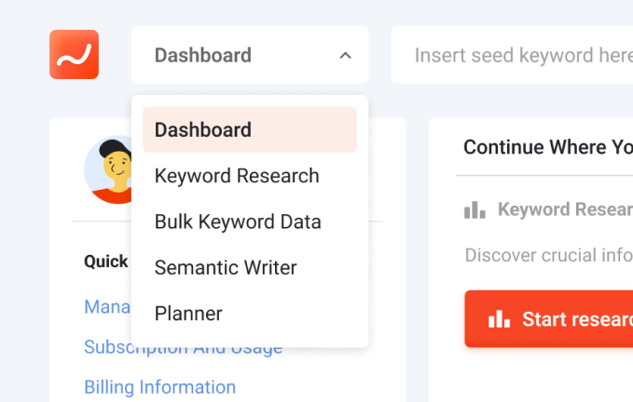This screenshot has height=402, width=633.
Task: Click the orange squiggle app logo
Action: tap(74, 54)
